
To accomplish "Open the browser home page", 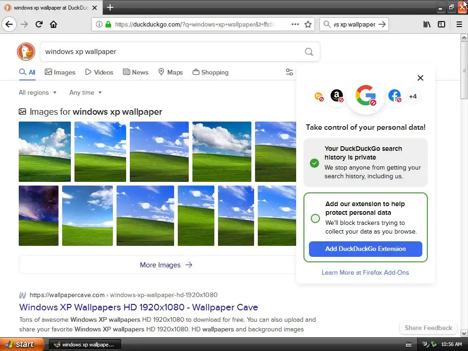I will click(53, 24).
